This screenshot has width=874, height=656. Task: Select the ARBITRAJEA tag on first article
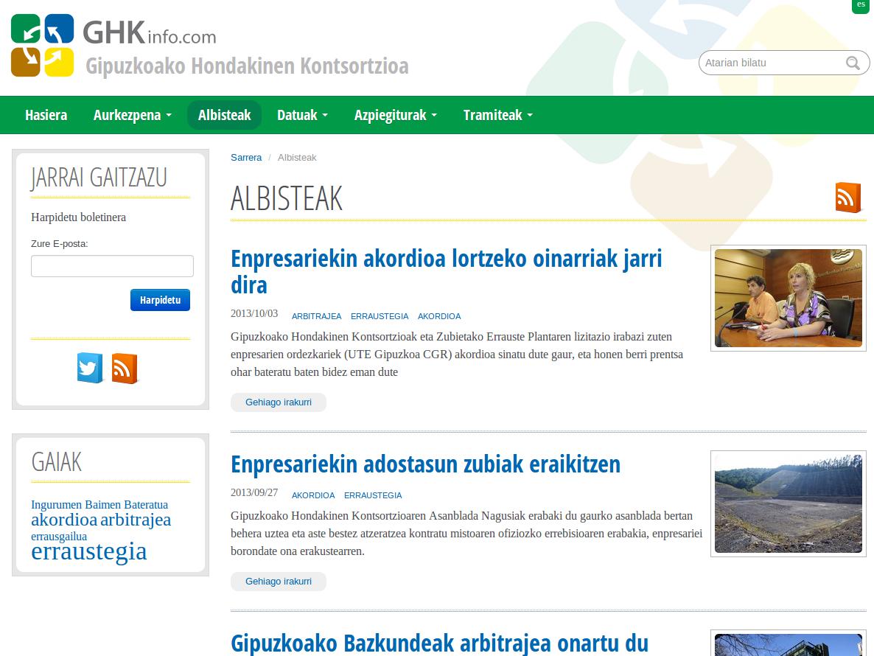pyautogui.click(x=316, y=316)
